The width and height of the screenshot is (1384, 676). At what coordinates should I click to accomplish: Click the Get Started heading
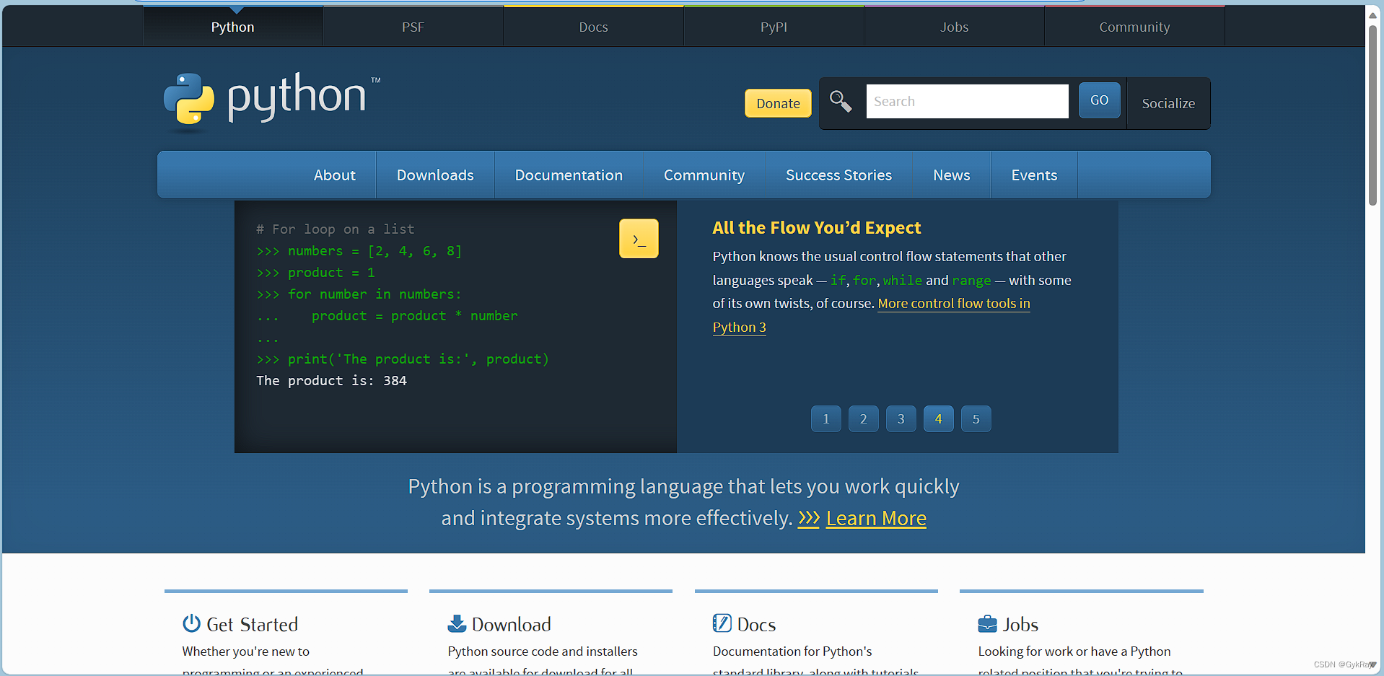point(252,624)
